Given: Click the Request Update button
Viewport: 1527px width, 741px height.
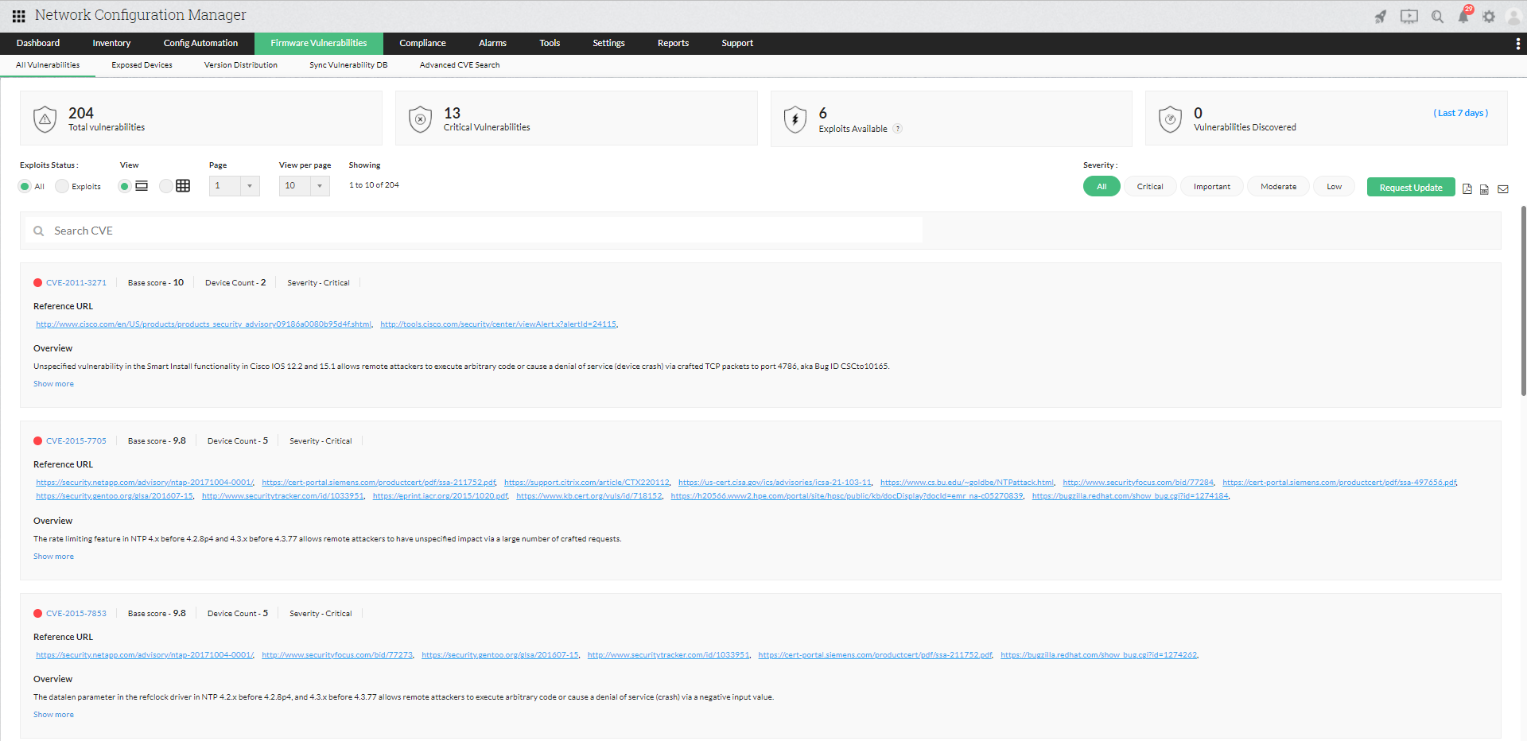Looking at the screenshot, I should (1410, 186).
